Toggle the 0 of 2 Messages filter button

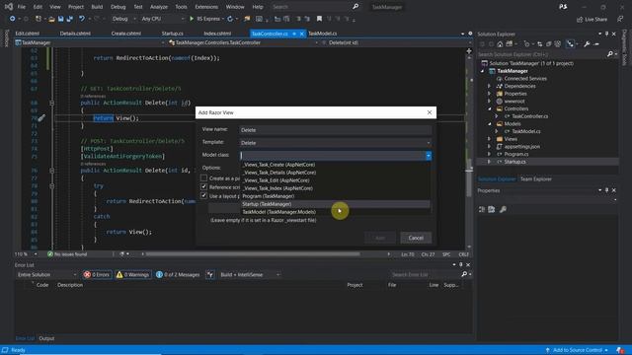[178, 274]
